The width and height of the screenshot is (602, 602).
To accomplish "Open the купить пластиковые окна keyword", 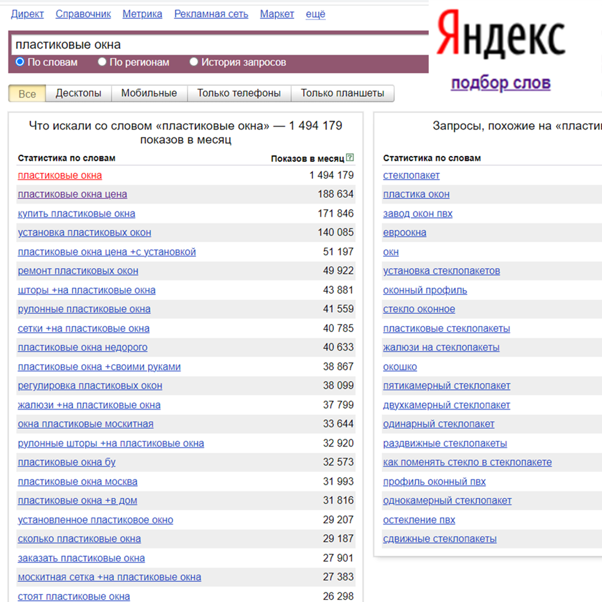I will [76, 213].
